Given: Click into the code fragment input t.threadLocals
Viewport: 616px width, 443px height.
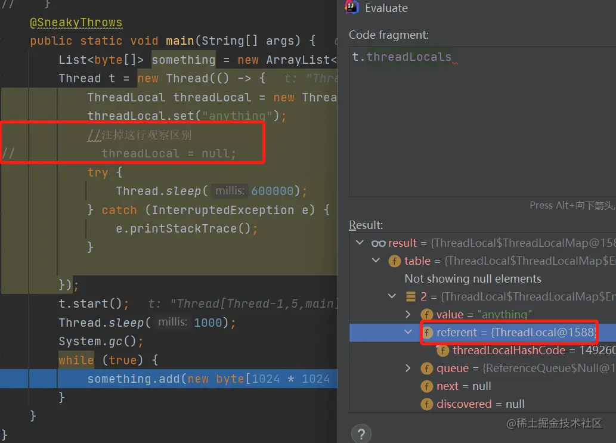Looking at the screenshot, I should [x=482, y=122].
